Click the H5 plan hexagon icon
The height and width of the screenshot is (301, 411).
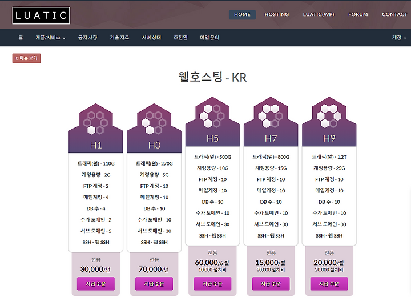point(212,116)
